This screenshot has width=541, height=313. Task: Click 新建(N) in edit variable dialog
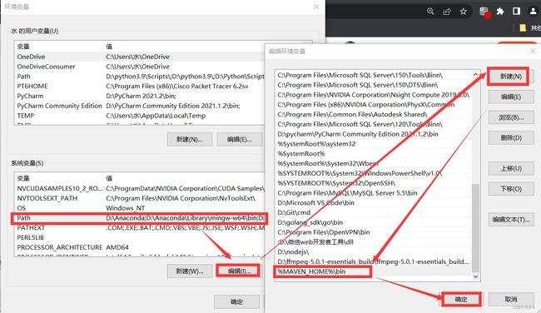(x=511, y=77)
